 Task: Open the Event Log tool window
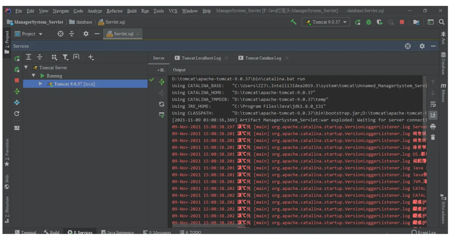tap(424, 232)
